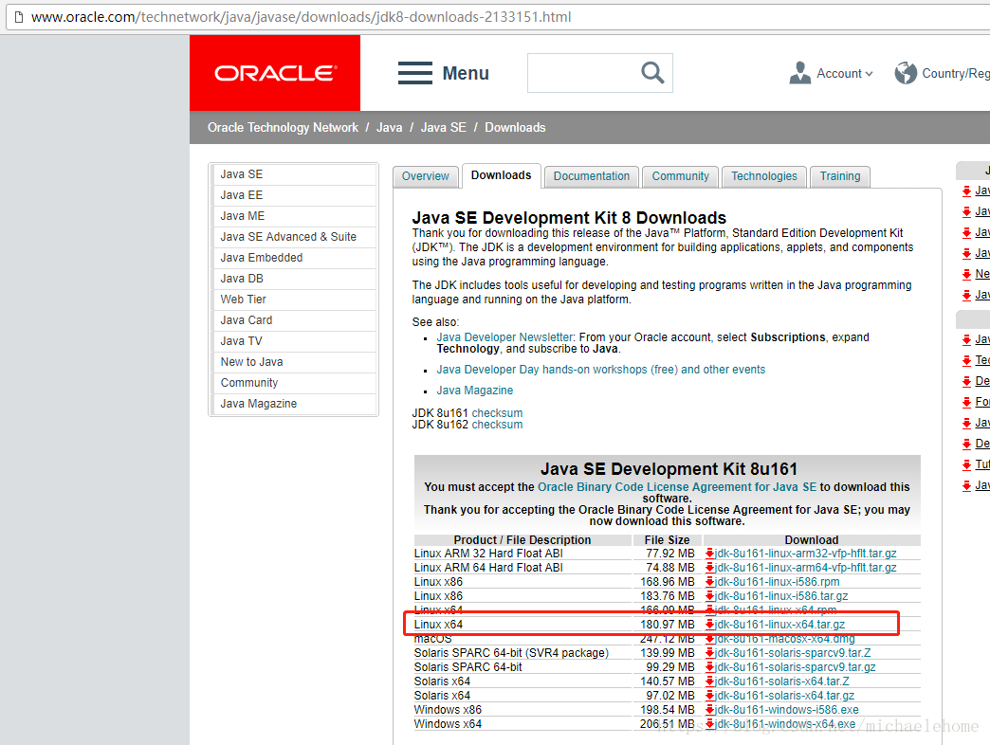Click download arrow icon for solaris-sparcv9.tar.gz
Viewport: 990px width, 745px height.
coord(709,666)
